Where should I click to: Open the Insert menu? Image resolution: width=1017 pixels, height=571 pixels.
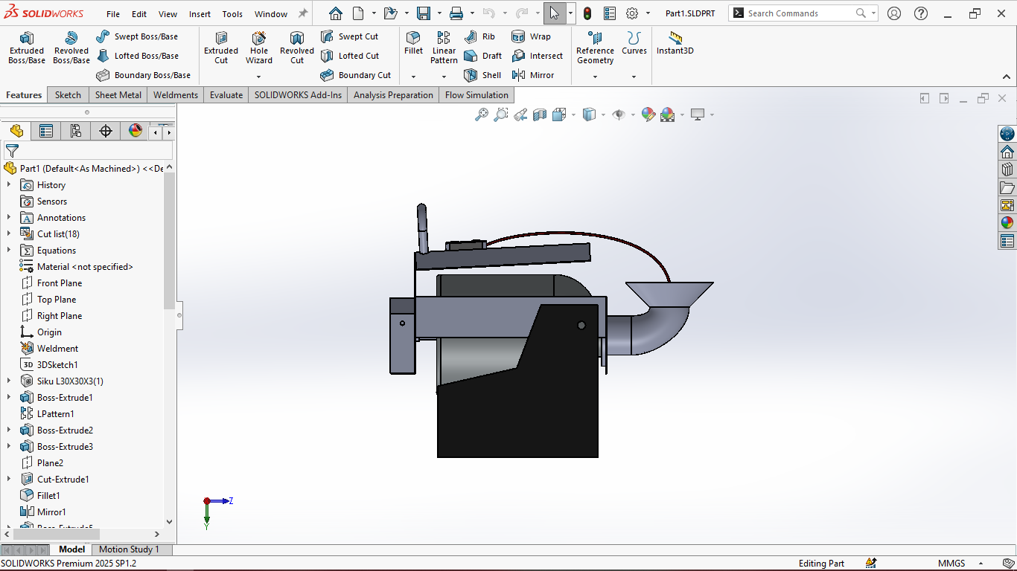tap(200, 14)
